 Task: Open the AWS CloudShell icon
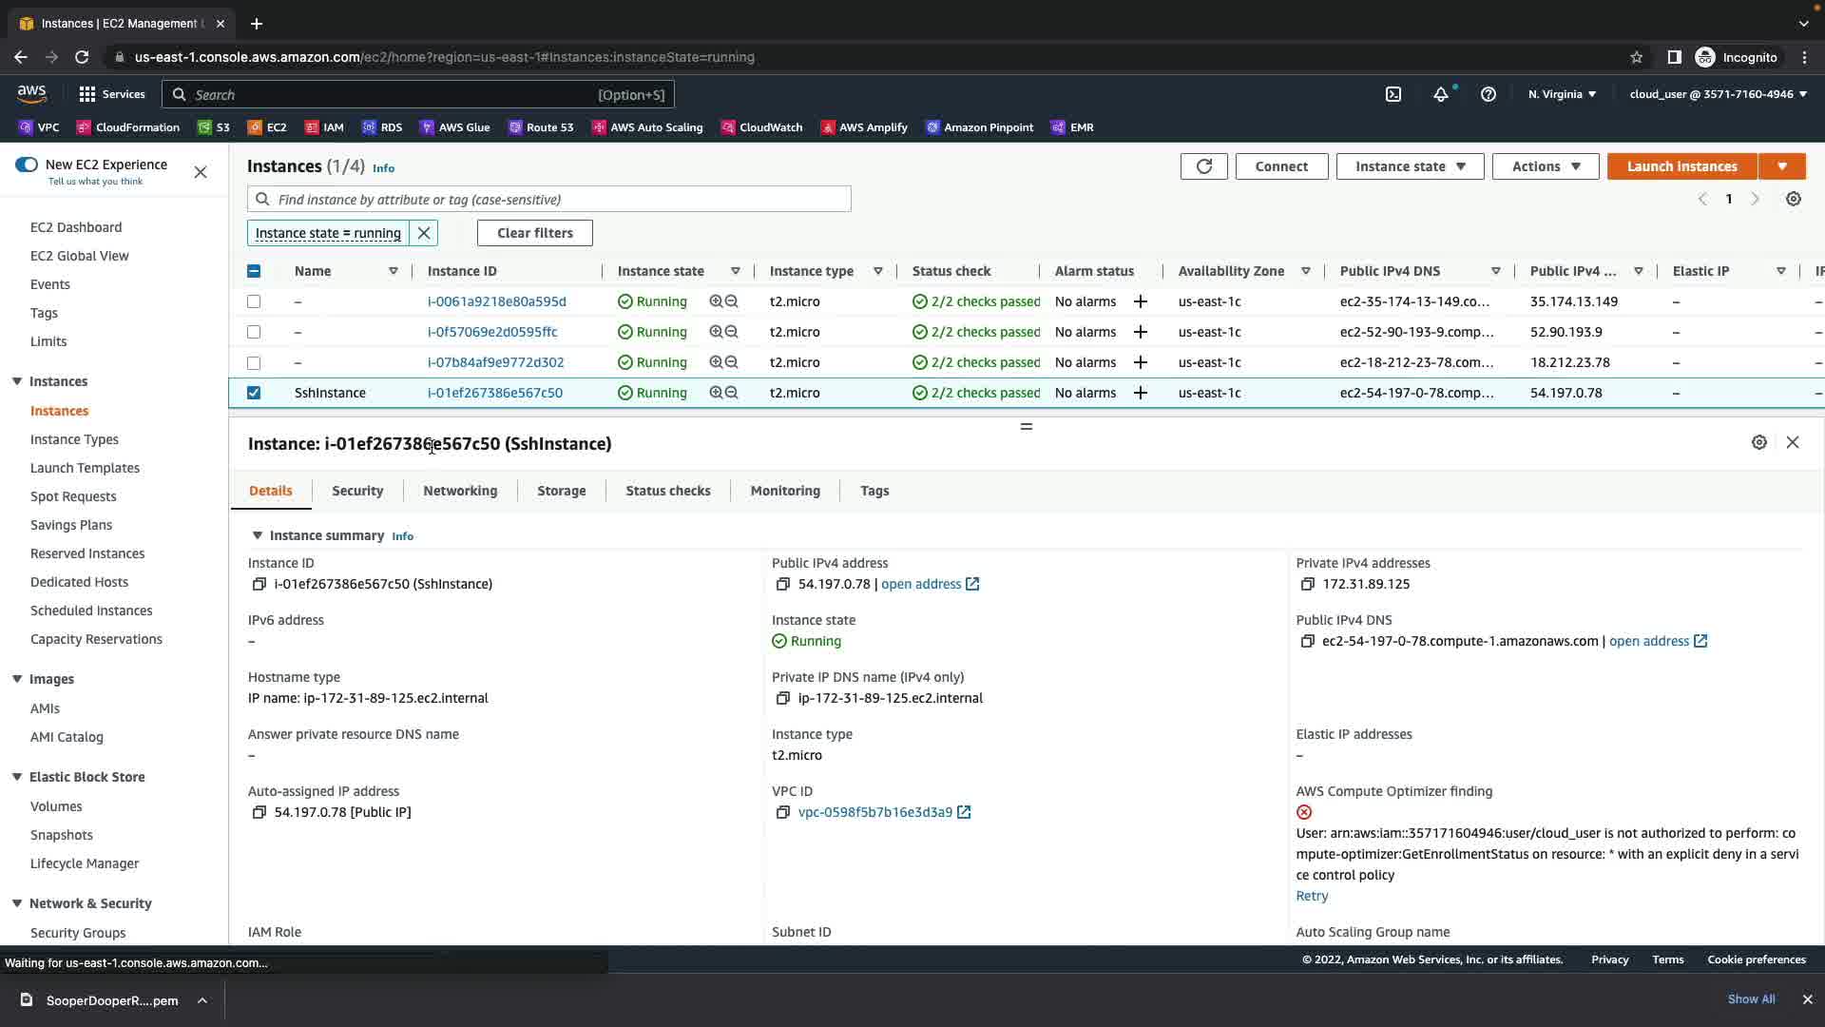pyautogui.click(x=1393, y=94)
